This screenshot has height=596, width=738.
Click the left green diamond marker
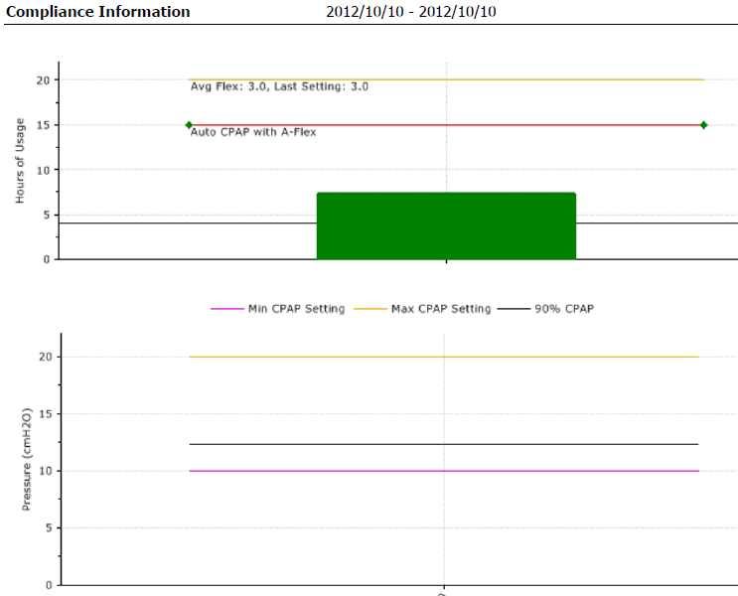click(x=189, y=125)
